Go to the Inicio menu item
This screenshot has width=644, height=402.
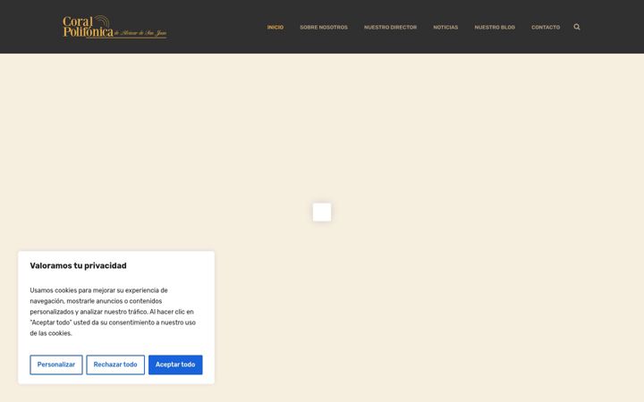click(275, 27)
